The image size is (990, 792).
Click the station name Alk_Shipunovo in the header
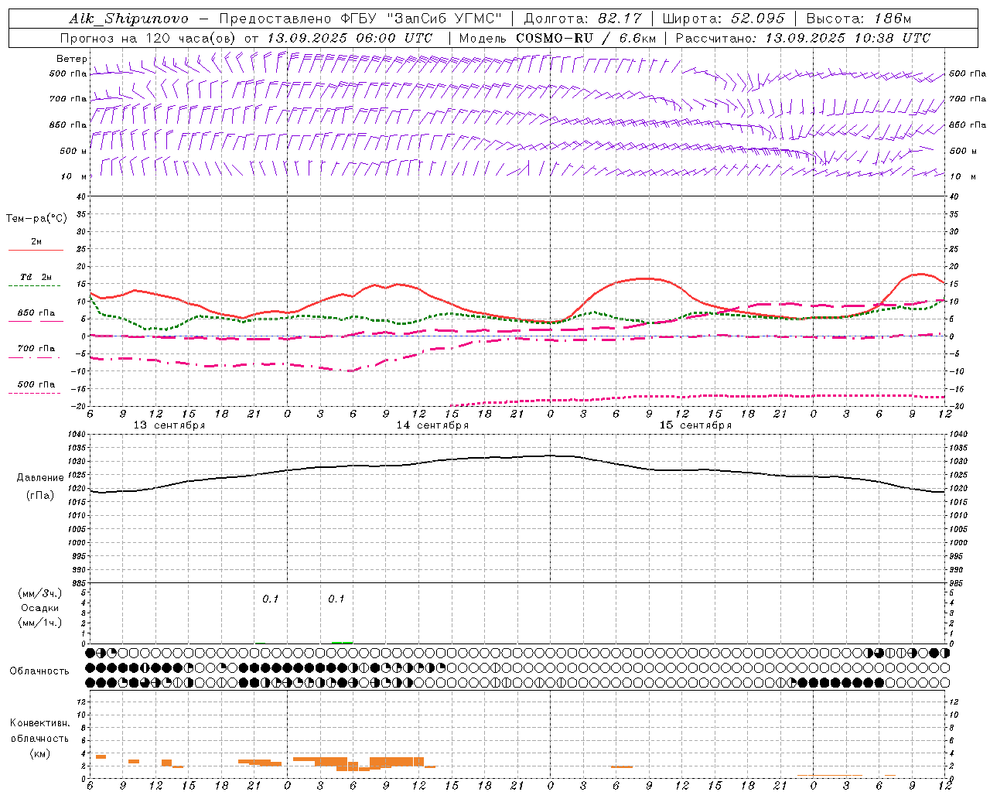pos(128,19)
